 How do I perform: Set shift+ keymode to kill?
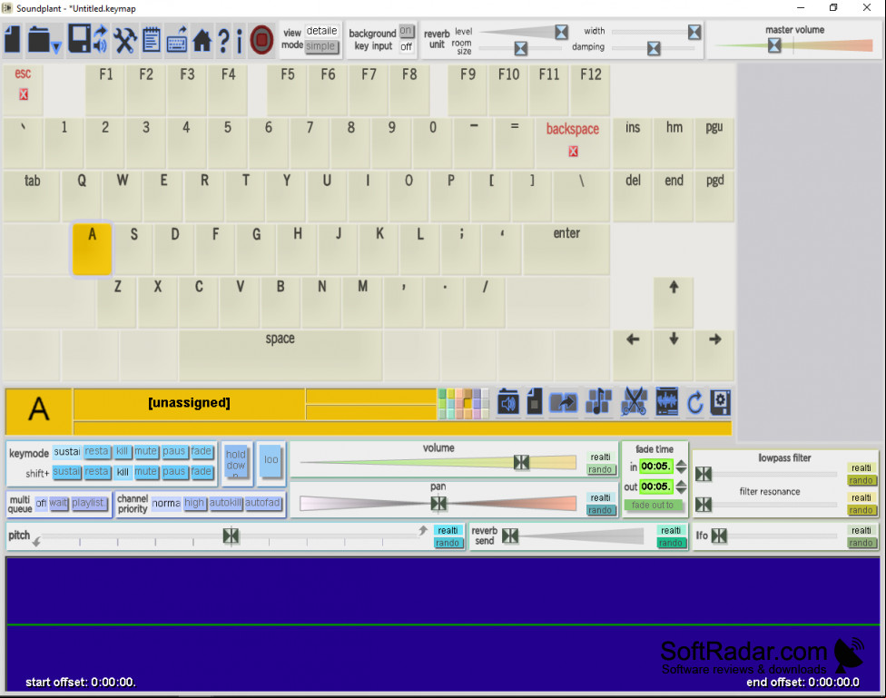pyautogui.click(x=122, y=472)
